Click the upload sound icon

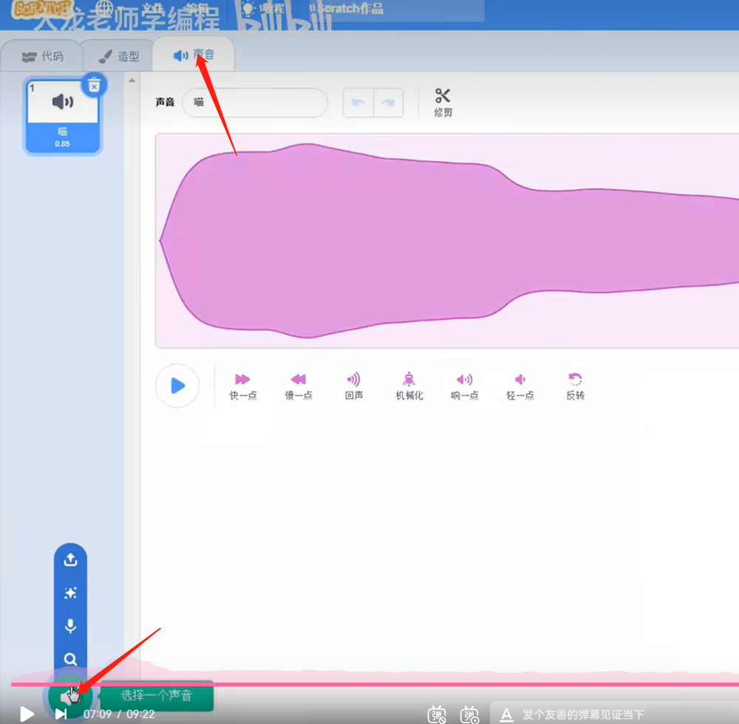[x=70, y=559]
